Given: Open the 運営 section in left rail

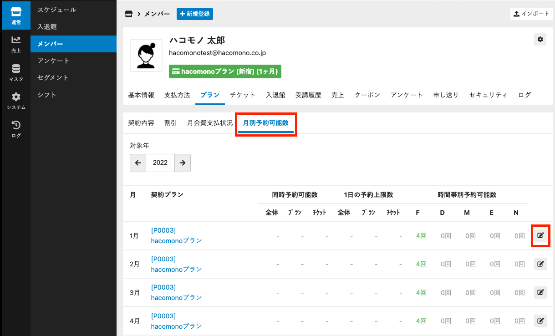Looking at the screenshot, I should point(16,15).
